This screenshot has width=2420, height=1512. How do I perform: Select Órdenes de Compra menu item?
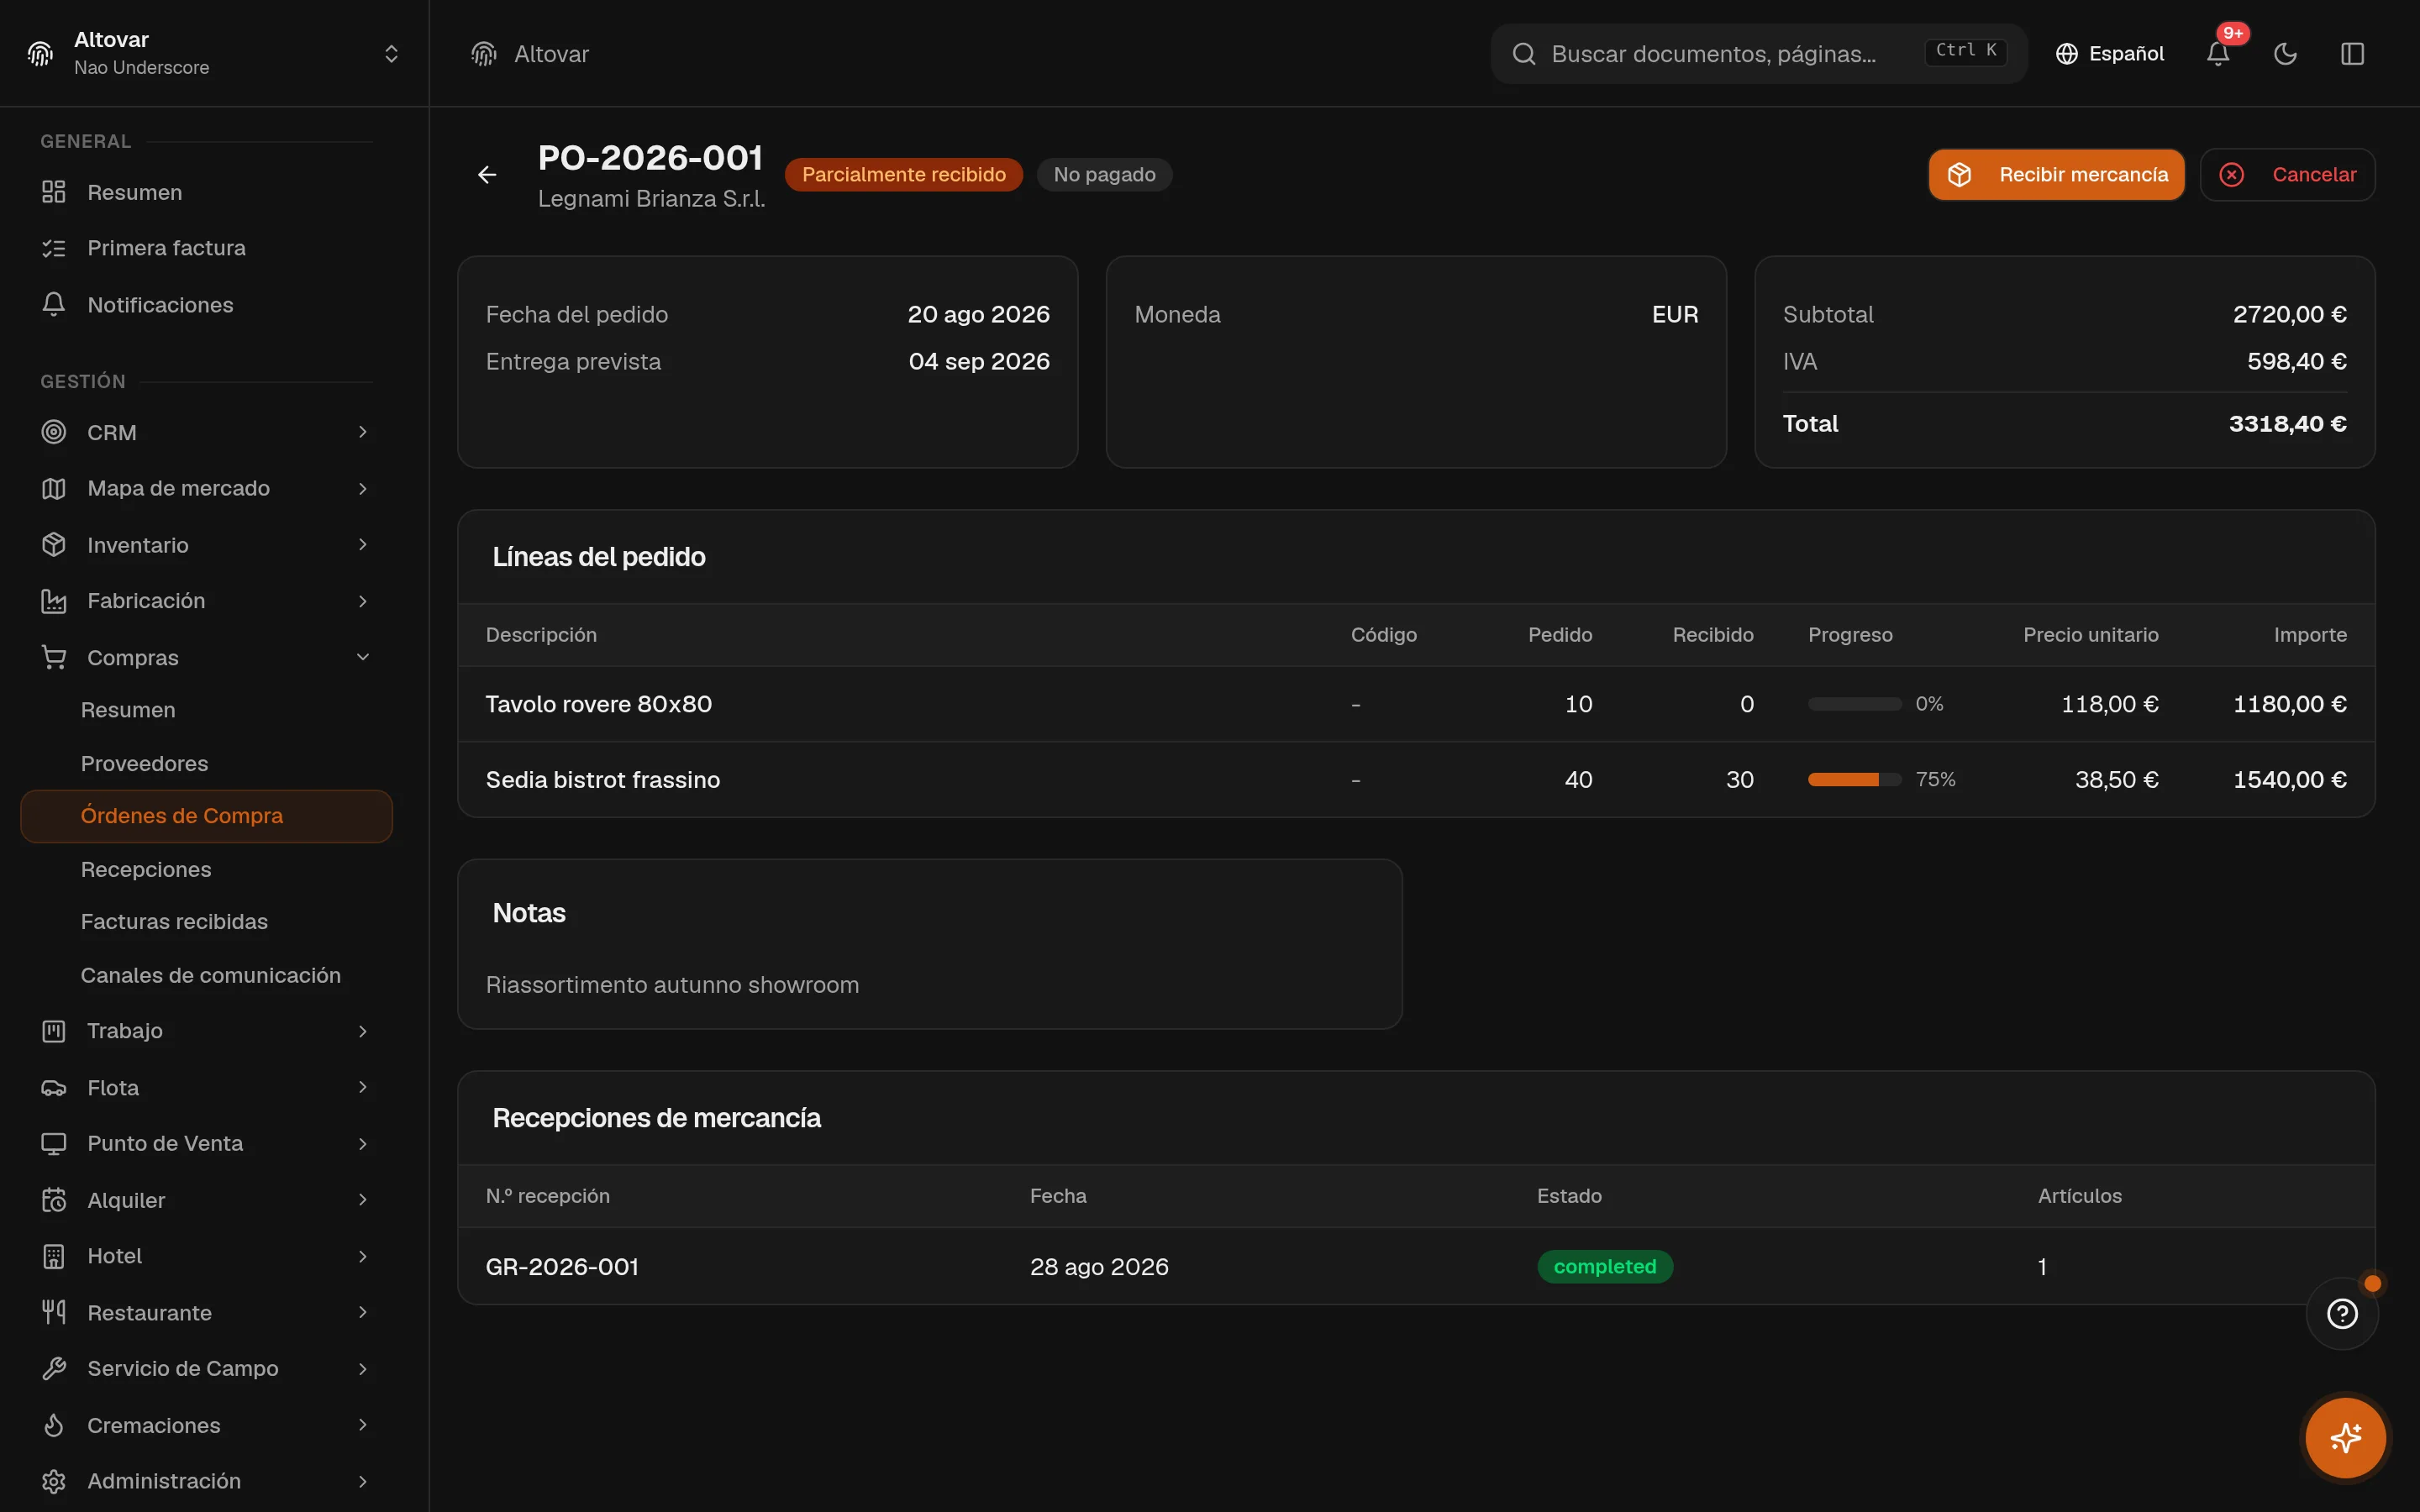tap(206, 816)
